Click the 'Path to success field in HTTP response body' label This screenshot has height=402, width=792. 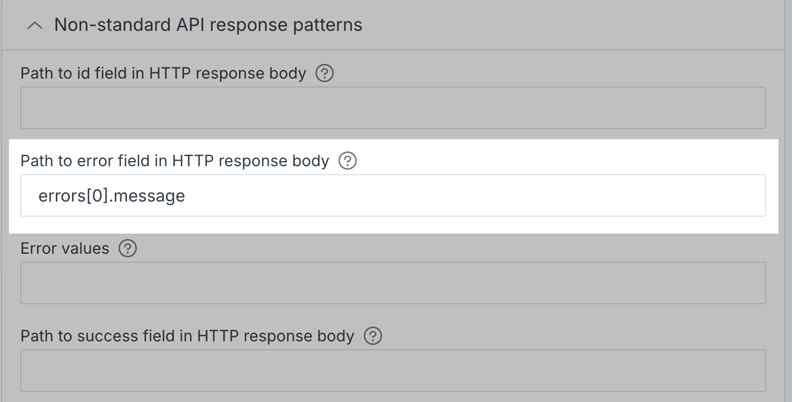(x=187, y=336)
